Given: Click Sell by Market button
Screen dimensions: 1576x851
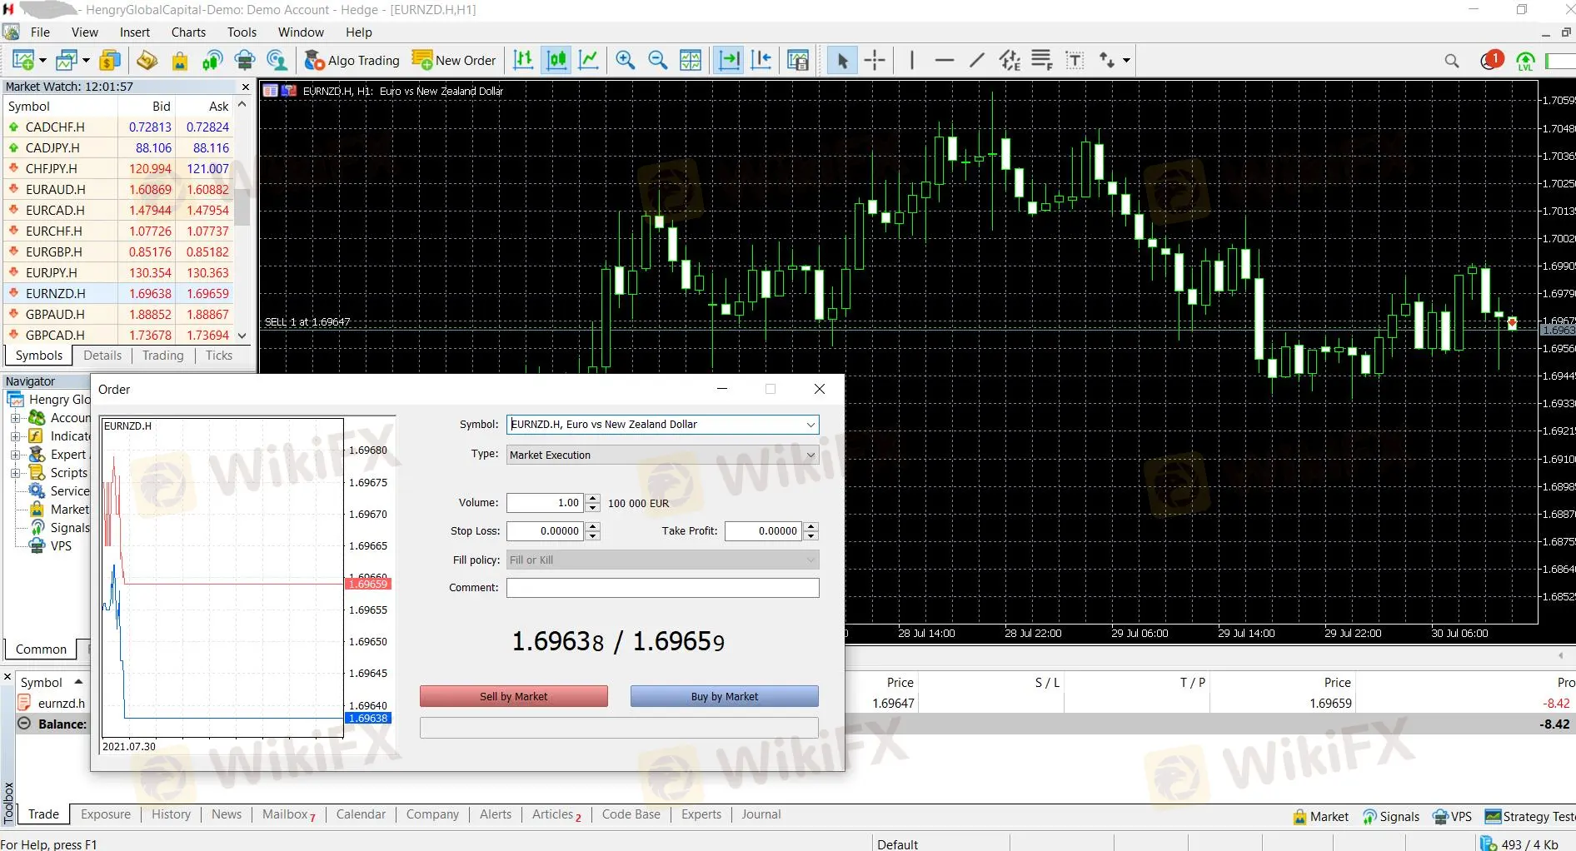Looking at the screenshot, I should tap(514, 696).
